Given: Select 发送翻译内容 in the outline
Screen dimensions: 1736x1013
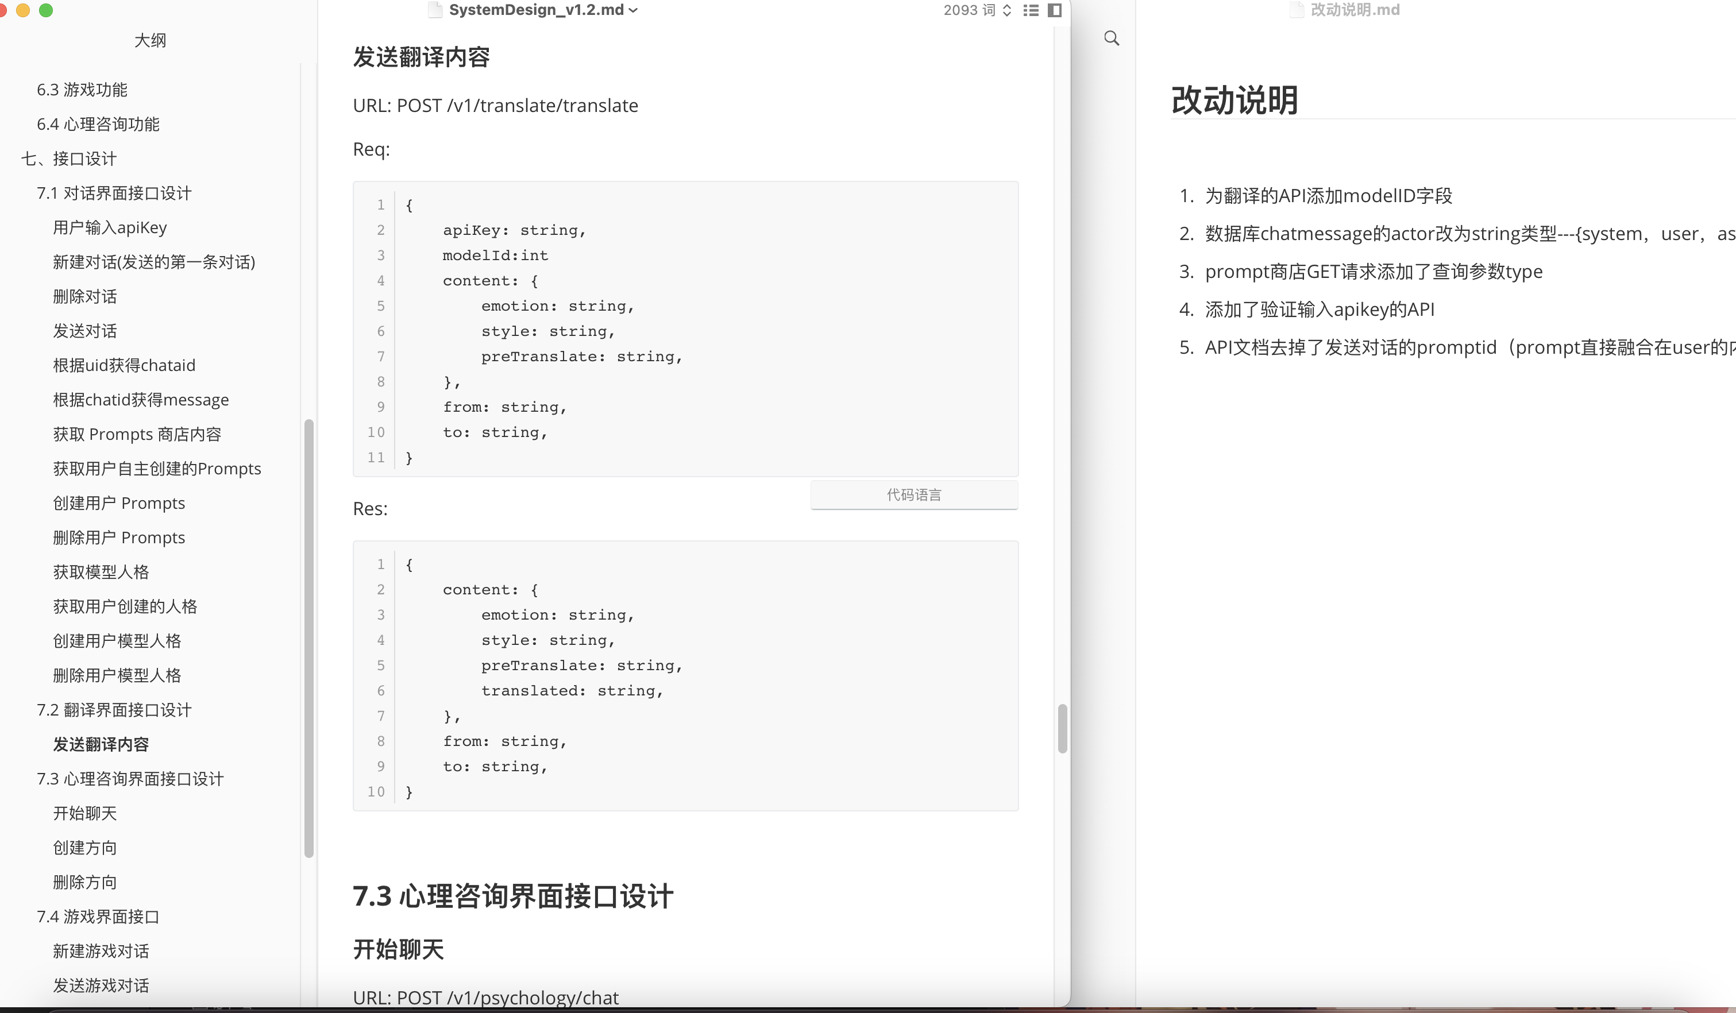Looking at the screenshot, I should (101, 744).
